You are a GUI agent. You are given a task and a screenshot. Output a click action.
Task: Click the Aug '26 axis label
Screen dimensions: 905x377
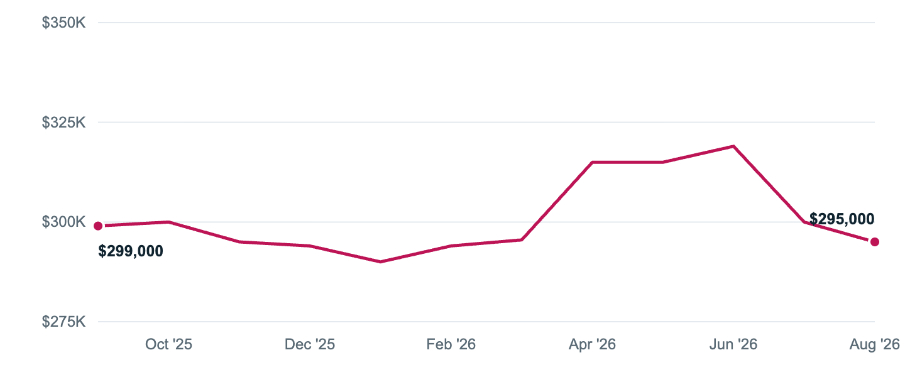click(875, 344)
